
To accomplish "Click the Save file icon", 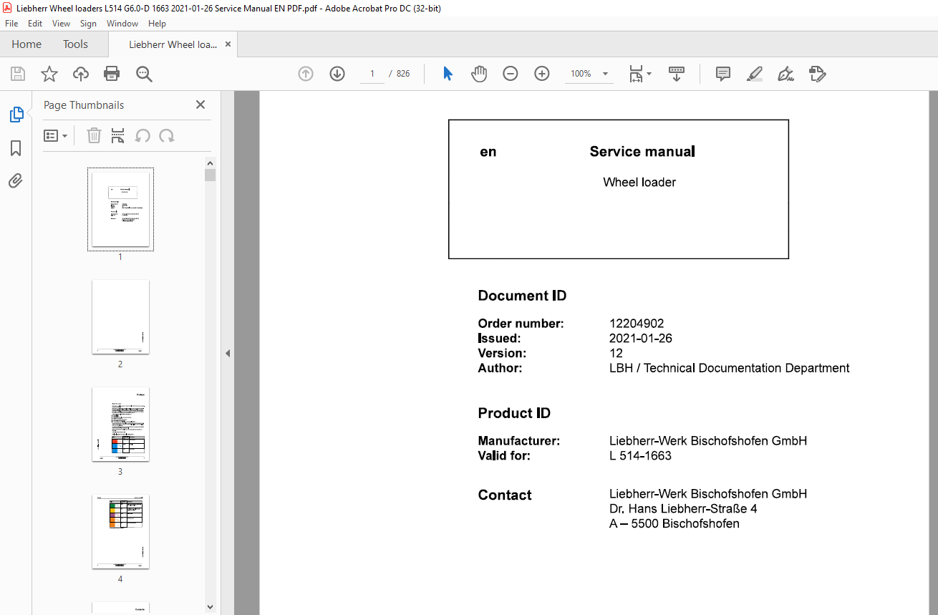I will click(18, 74).
